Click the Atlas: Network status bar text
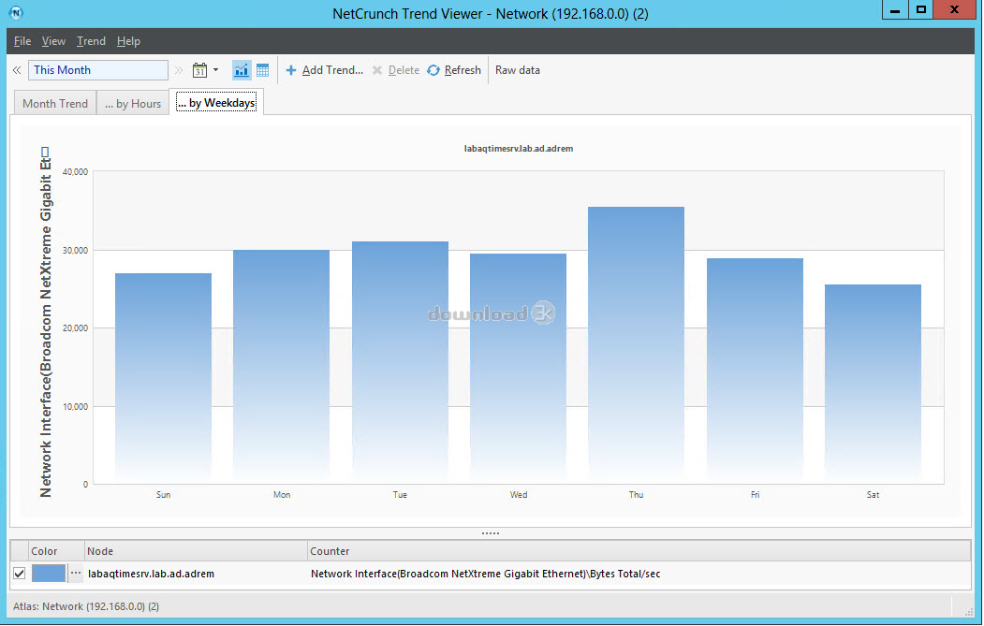This screenshot has height=626, width=984. click(86, 606)
